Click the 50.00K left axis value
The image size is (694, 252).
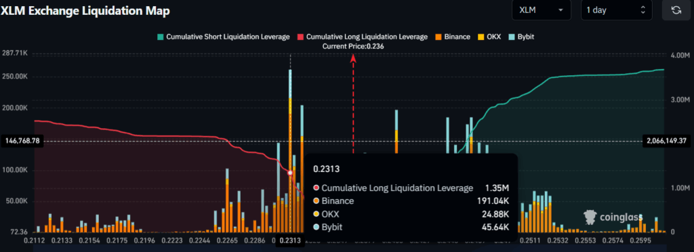(x=17, y=201)
